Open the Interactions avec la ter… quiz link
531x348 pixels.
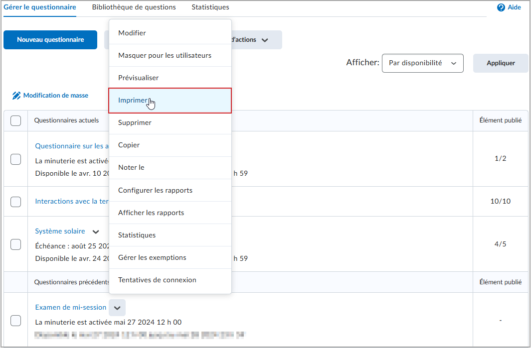pyautogui.click(x=72, y=201)
